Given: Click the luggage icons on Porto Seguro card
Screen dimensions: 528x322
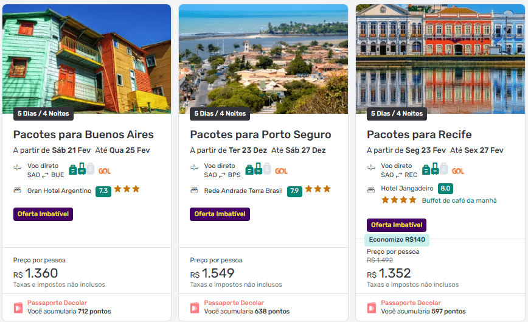Looking at the screenshot, I should [258, 170].
